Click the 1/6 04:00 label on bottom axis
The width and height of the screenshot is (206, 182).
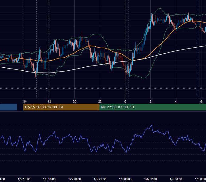coord(176,179)
